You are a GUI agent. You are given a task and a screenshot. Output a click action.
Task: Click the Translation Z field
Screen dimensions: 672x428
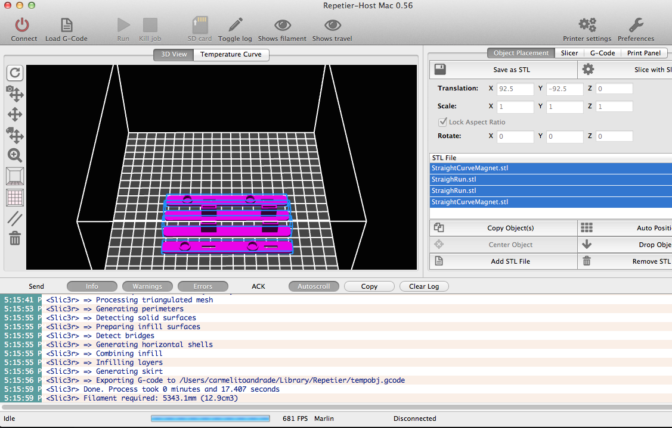tap(614, 89)
